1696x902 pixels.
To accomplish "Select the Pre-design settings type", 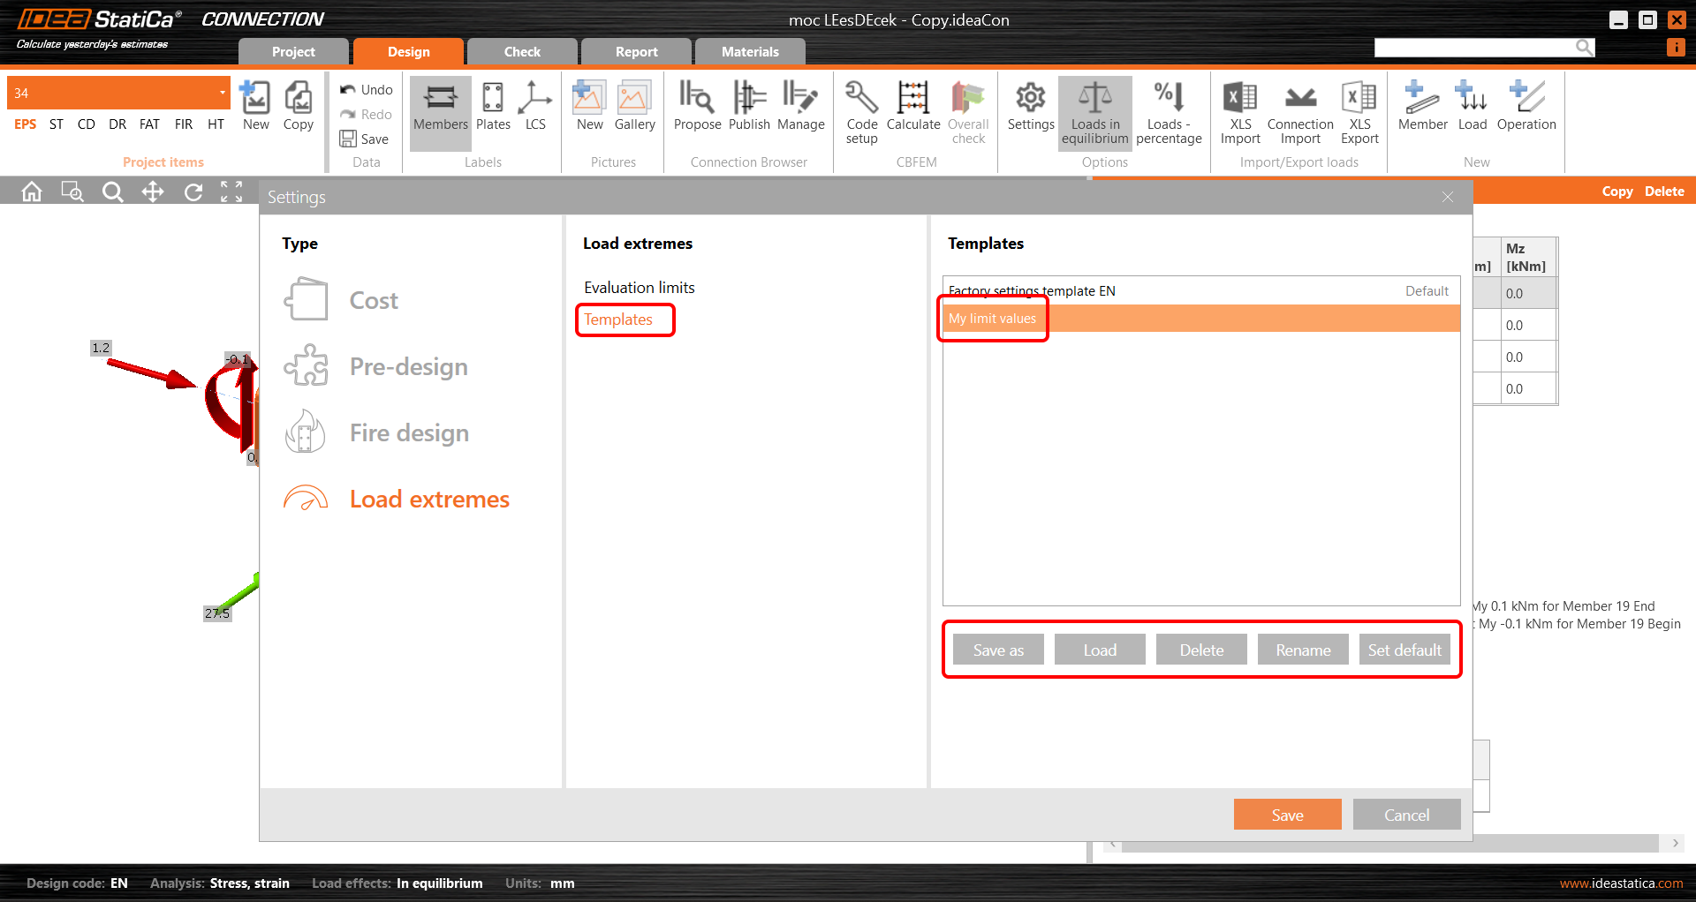I will (408, 366).
